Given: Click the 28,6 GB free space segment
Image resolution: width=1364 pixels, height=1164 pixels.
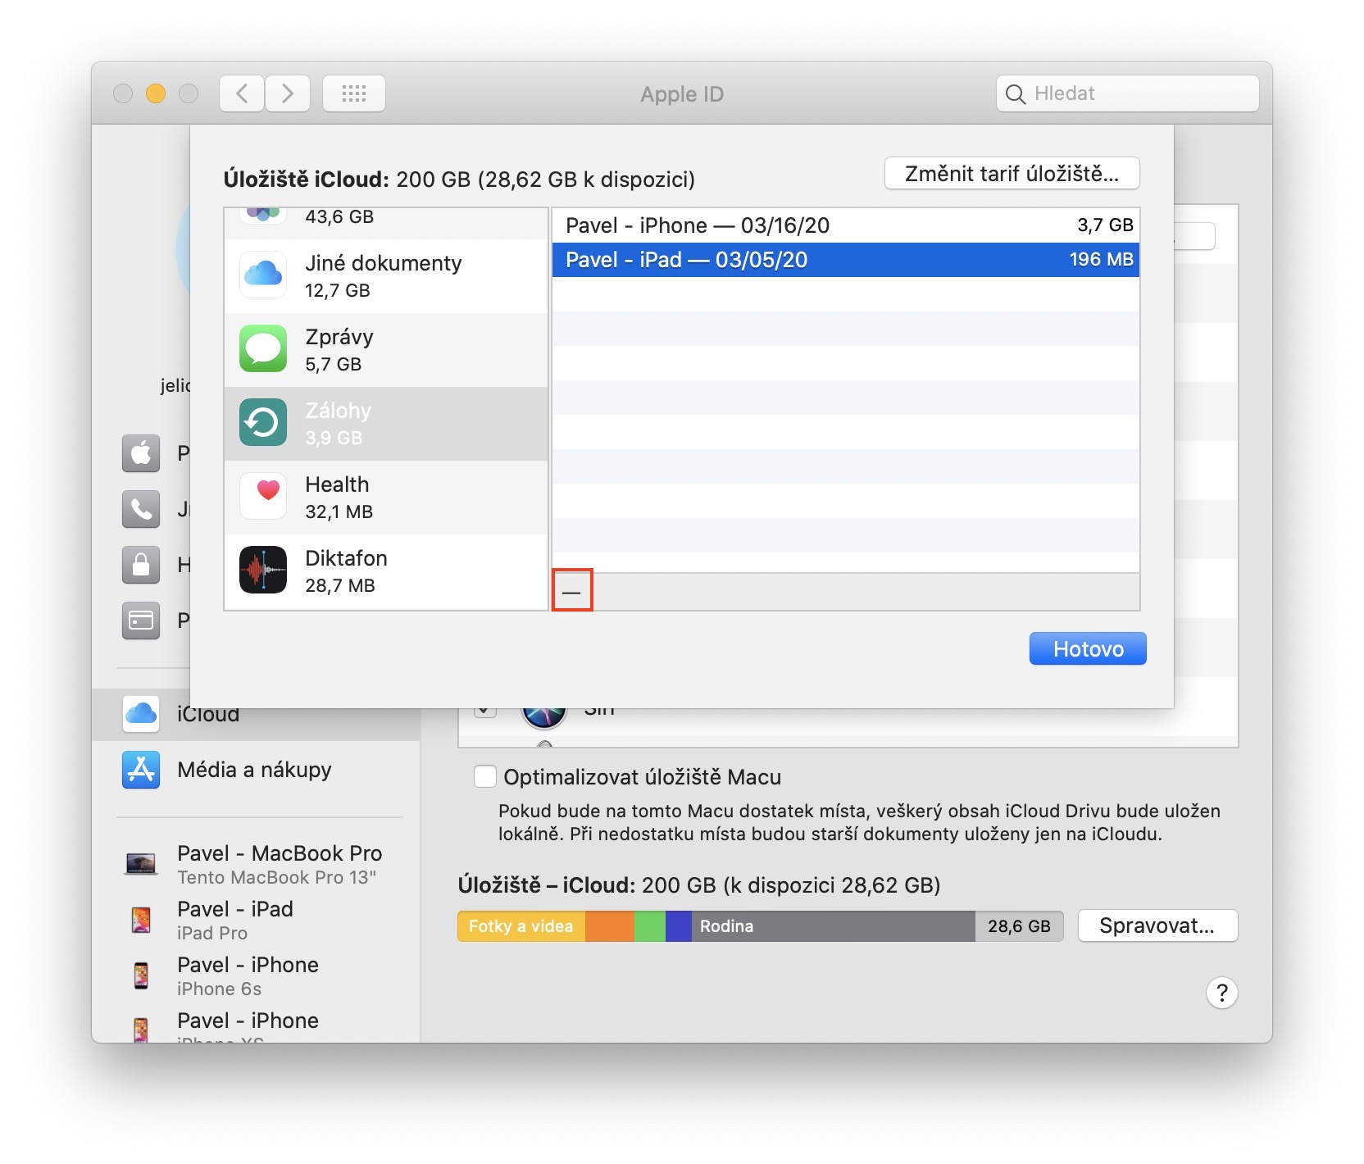Looking at the screenshot, I should [x=1019, y=926].
